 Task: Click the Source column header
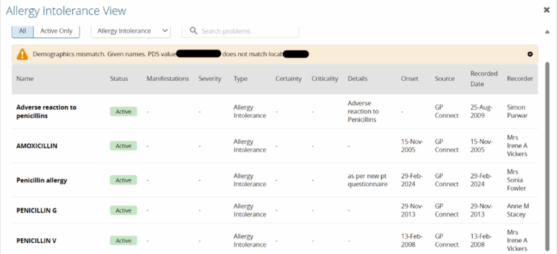tap(444, 79)
